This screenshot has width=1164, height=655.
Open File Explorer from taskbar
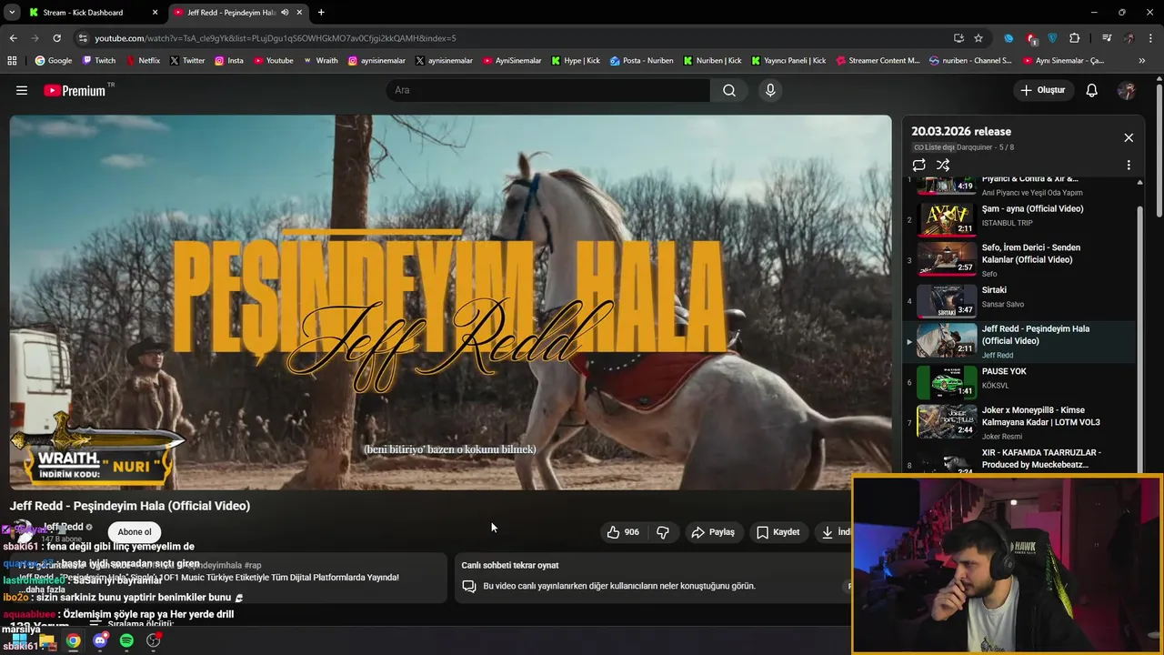click(x=46, y=640)
